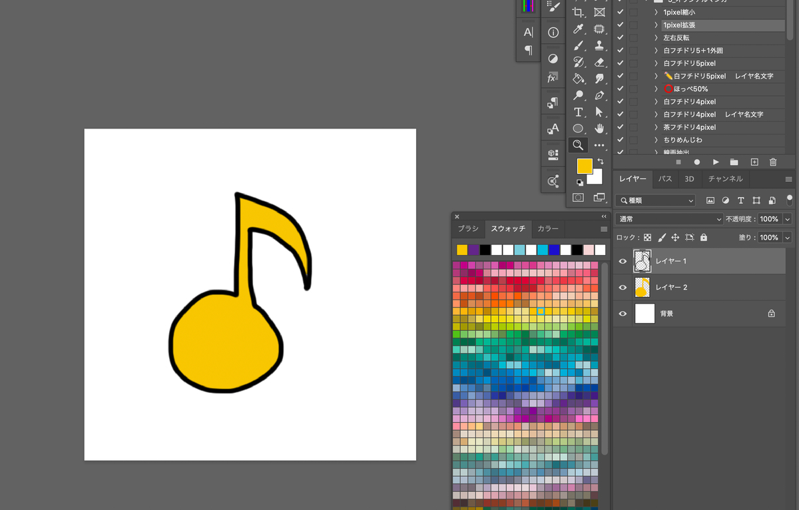
Task: Select the Pen tool
Action: (x=599, y=95)
